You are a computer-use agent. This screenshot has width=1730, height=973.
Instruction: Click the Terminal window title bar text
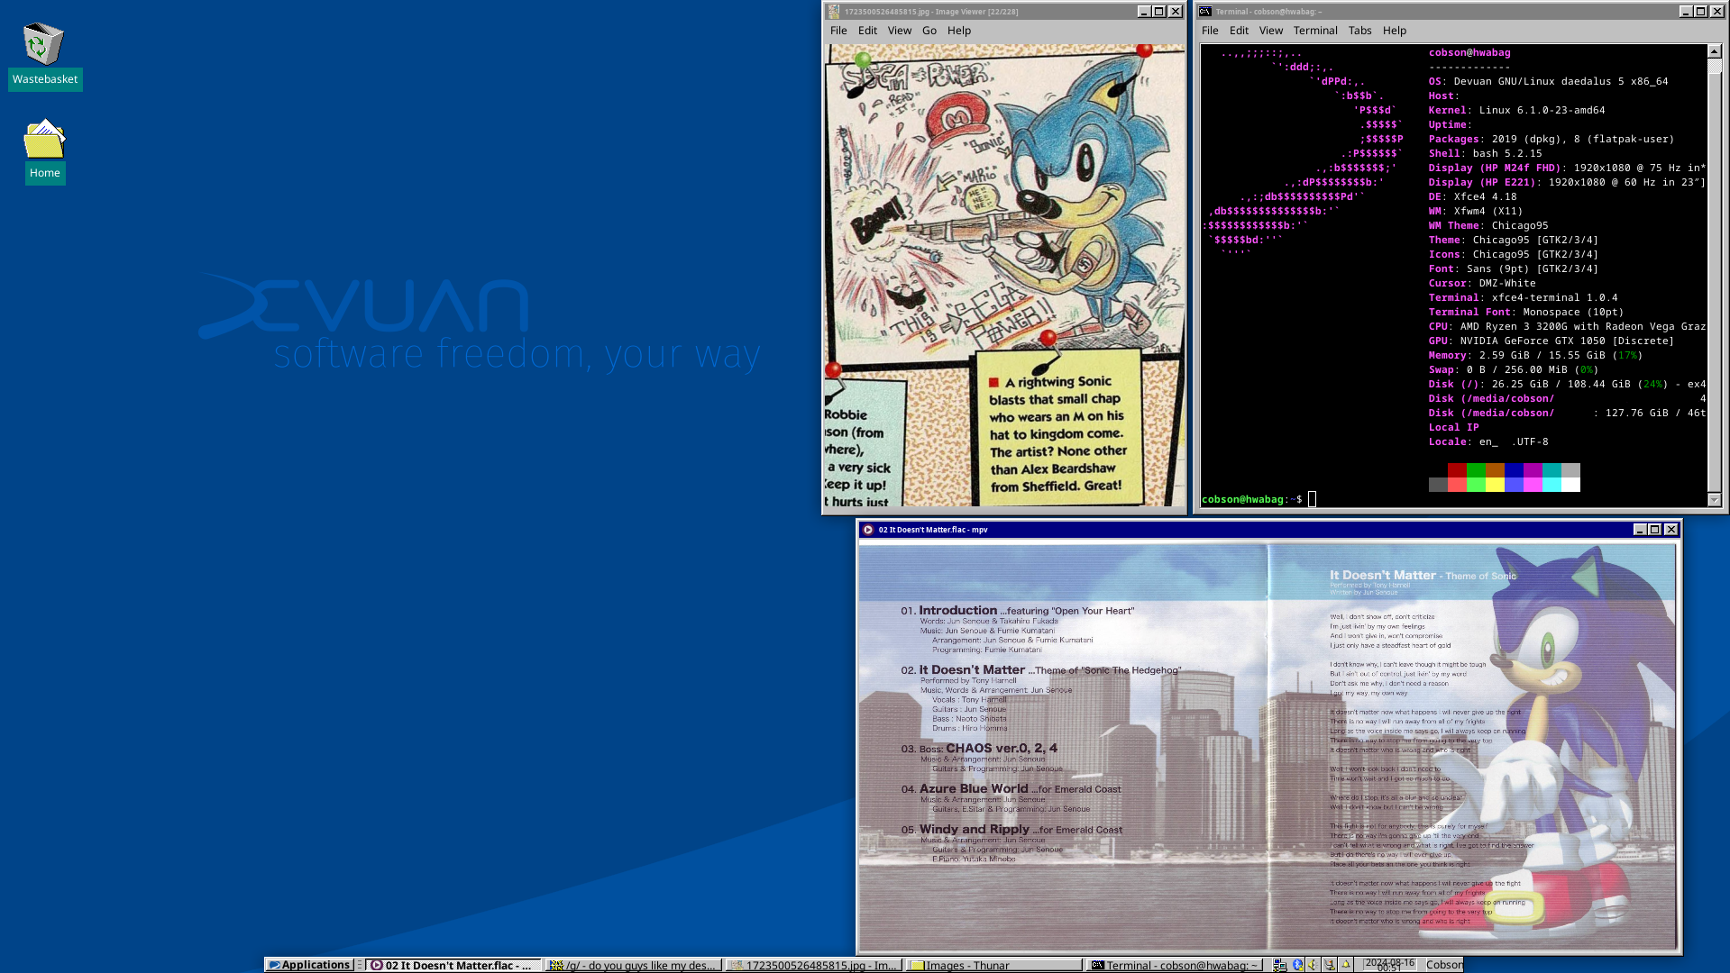coord(1268,12)
